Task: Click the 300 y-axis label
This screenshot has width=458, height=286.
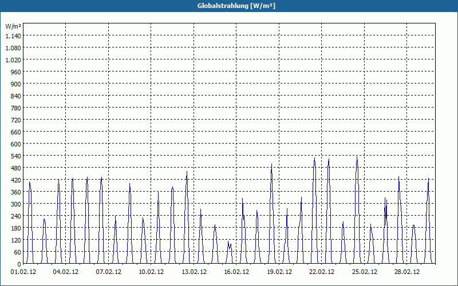Action: (x=17, y=204)
